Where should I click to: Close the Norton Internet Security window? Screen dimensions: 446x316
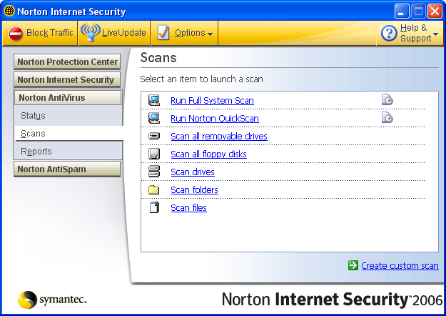(435, 11)
